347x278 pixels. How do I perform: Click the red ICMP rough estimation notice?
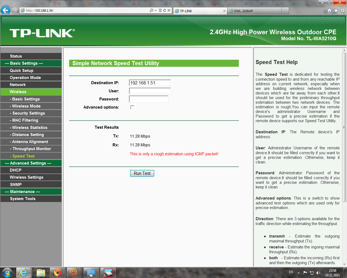174,154
